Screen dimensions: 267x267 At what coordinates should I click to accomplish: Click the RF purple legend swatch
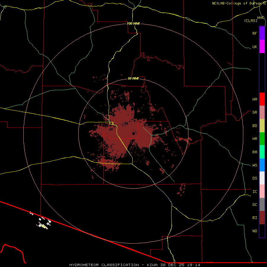(x=262, y=33)
